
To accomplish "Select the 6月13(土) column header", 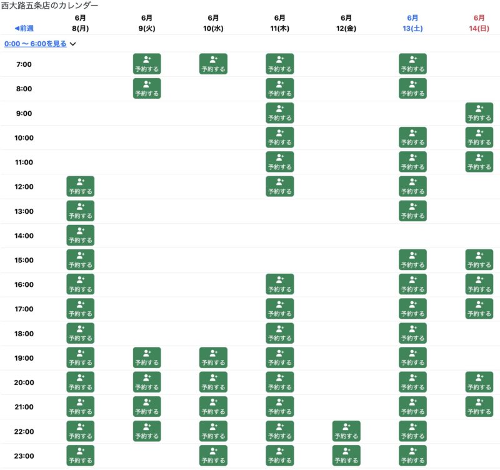I will coord(412,23).
